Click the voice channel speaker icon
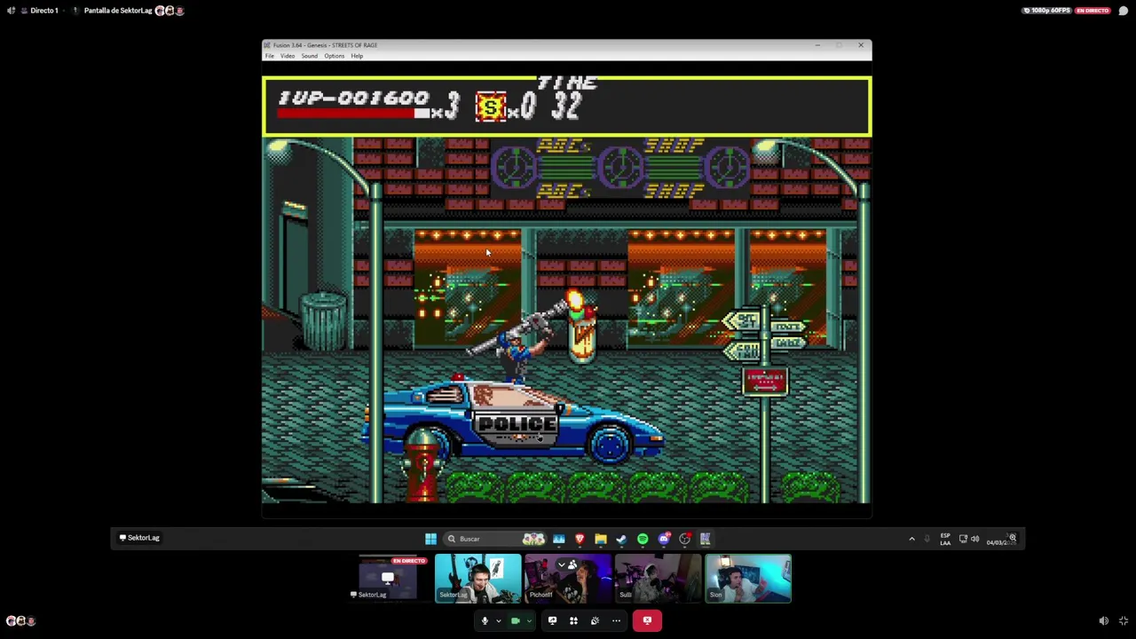The width and height of the screenshot is (1136, 639). pos(11,11)
